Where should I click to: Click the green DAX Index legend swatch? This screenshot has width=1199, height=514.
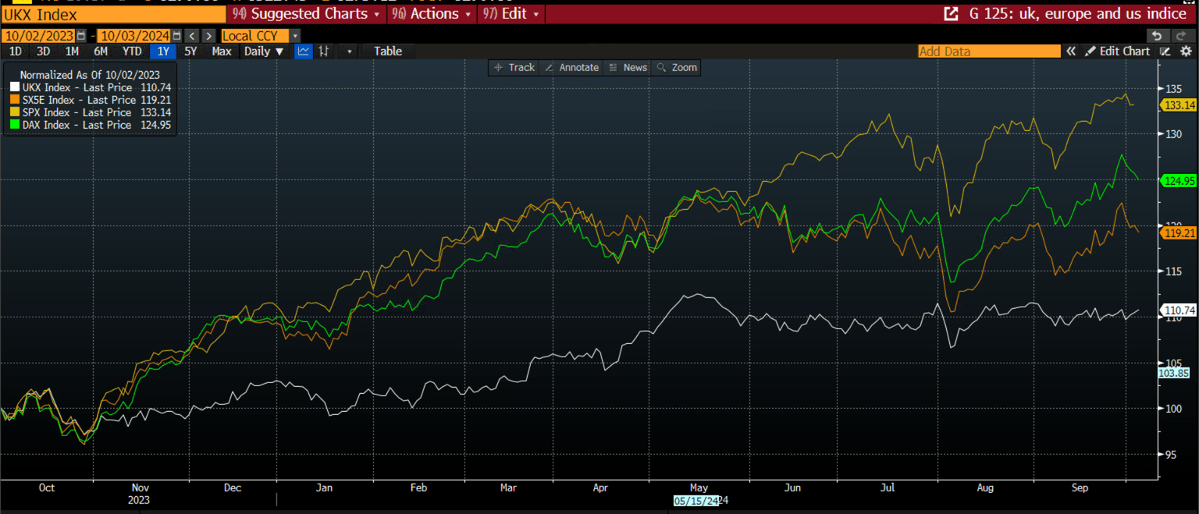coord(14,126)
